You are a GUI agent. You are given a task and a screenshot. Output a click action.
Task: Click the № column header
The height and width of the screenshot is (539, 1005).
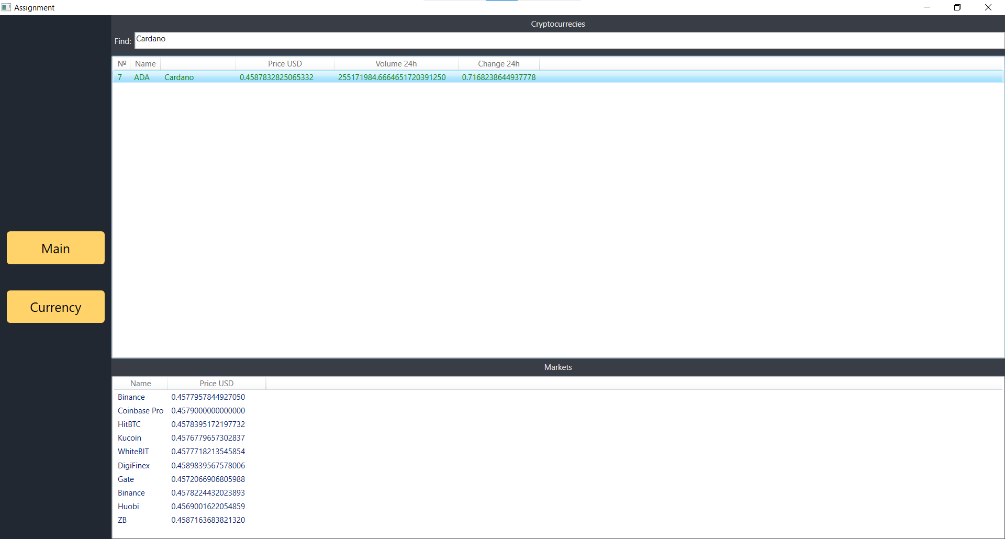[x=121, y=64]
